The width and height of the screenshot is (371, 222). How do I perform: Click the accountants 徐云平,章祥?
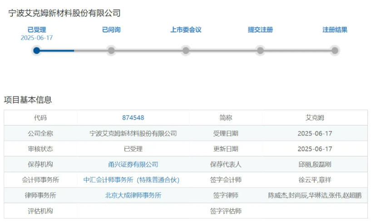point(315,180)
